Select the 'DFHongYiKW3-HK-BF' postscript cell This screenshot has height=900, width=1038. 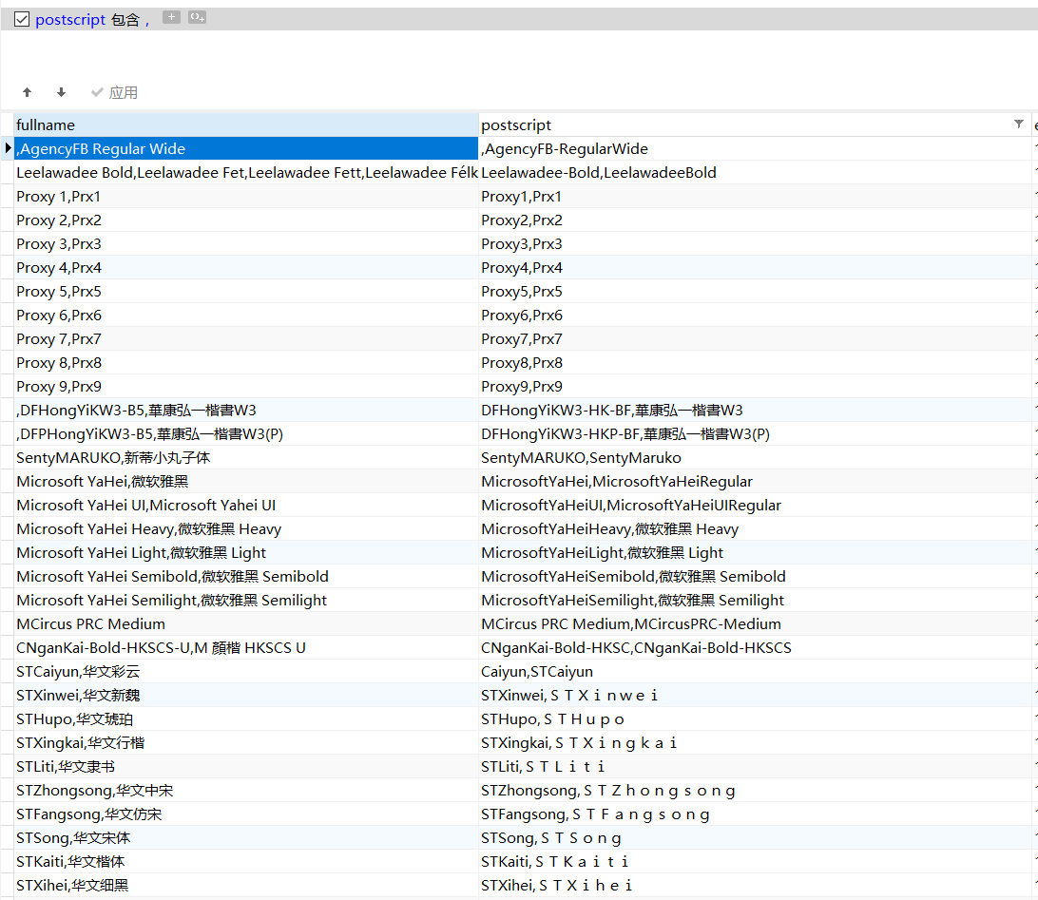pyautogui.click(x=755, y=411)
